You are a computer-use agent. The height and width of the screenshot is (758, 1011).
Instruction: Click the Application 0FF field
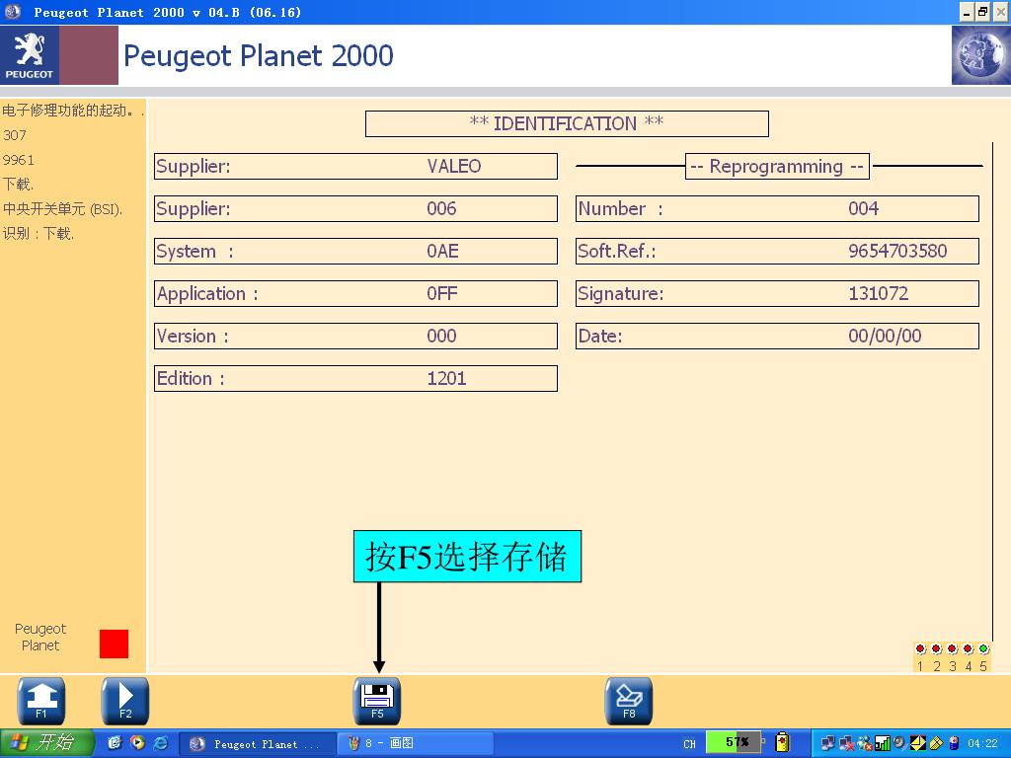355,294
